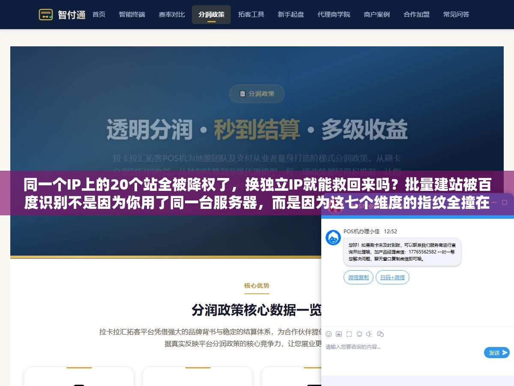Open 常见问答 nav item
Screen dimensions: 514x386
coord(456,15)
